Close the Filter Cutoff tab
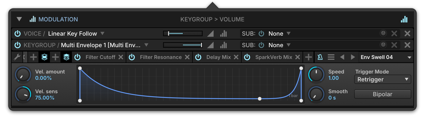Screen dimensions: 425x119 (x=121, y=57)
